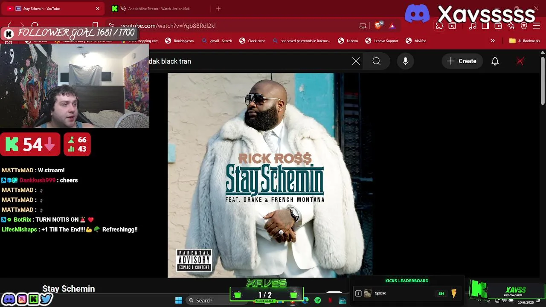Viewport: 546px width, 307px height.
Task: Open the Clock error bookmark
Action: (x=252, y=41)
